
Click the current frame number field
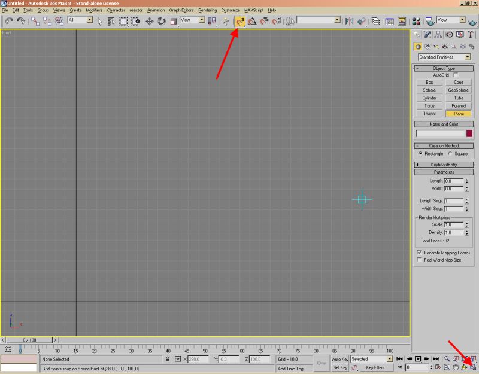point(416,367)
